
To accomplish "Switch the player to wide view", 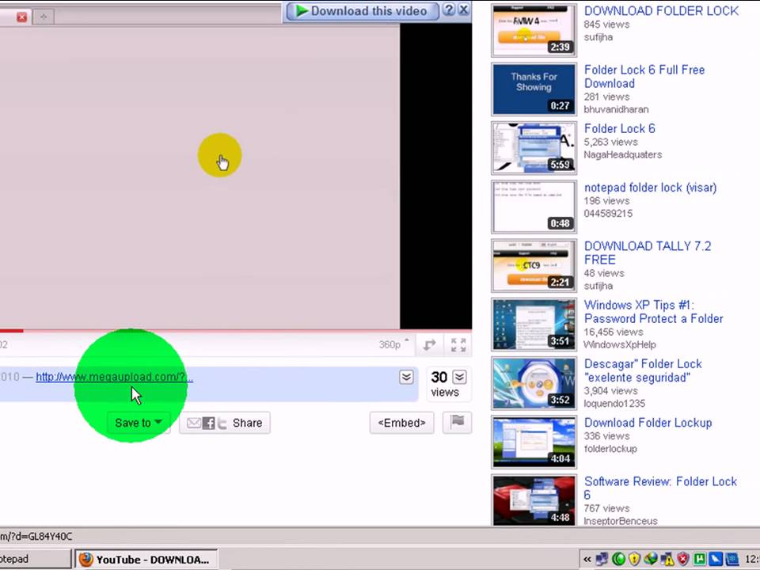I will 429,345.
